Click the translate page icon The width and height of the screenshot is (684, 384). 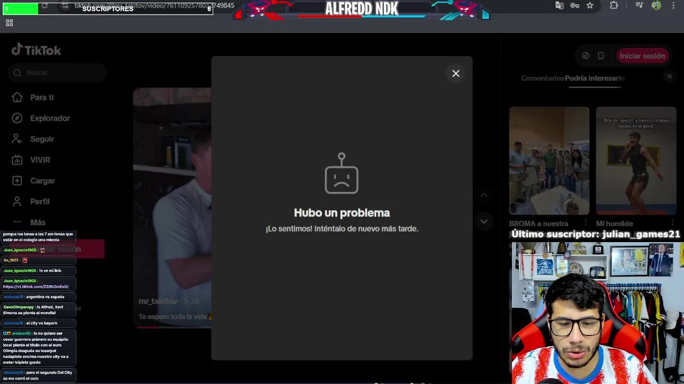click(559, 5)
